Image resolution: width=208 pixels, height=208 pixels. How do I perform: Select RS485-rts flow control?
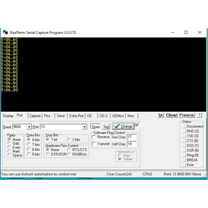pyautogui.click(x=77, y=154)
